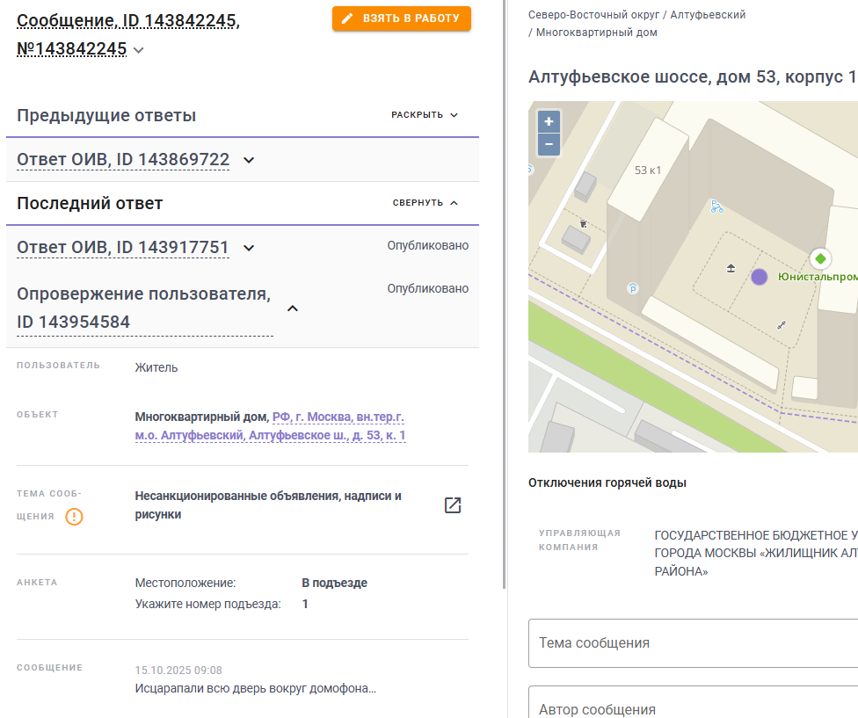Viewport: 858px width, 718px height.
Task: Open the message topic external link icon
Action: click(x=453, y=505)
